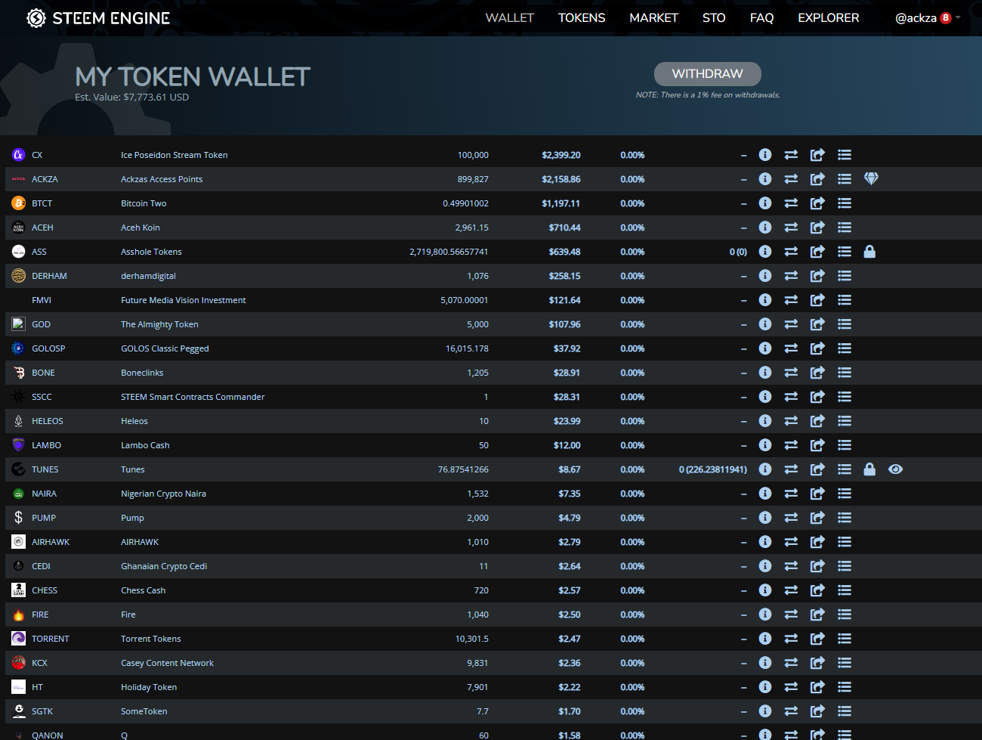Screen dimensions: 982x740
Task: Toggle the eye icon in the TUNES row
Action: point(895,469)
